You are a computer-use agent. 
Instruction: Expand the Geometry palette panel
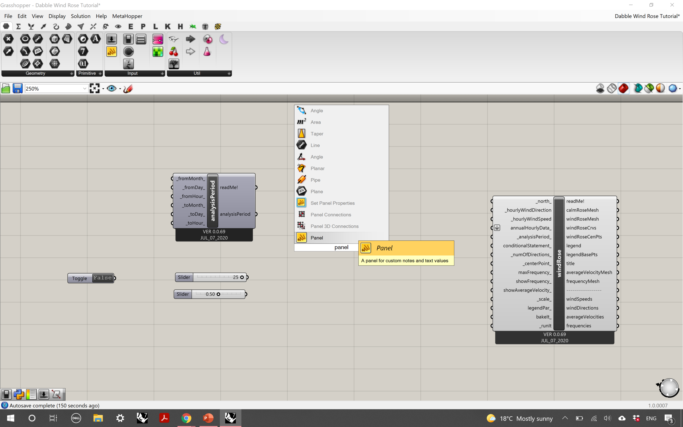[71, 73]
